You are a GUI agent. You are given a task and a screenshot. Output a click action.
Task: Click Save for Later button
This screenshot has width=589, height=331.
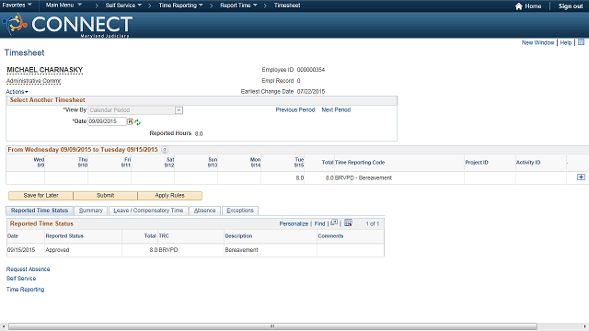[40, 196]
